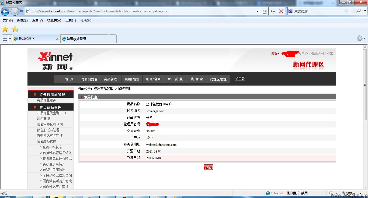Open 账号/合同 navigation item
This screenshot has width=368, height=198.
[x=153, y=79]
